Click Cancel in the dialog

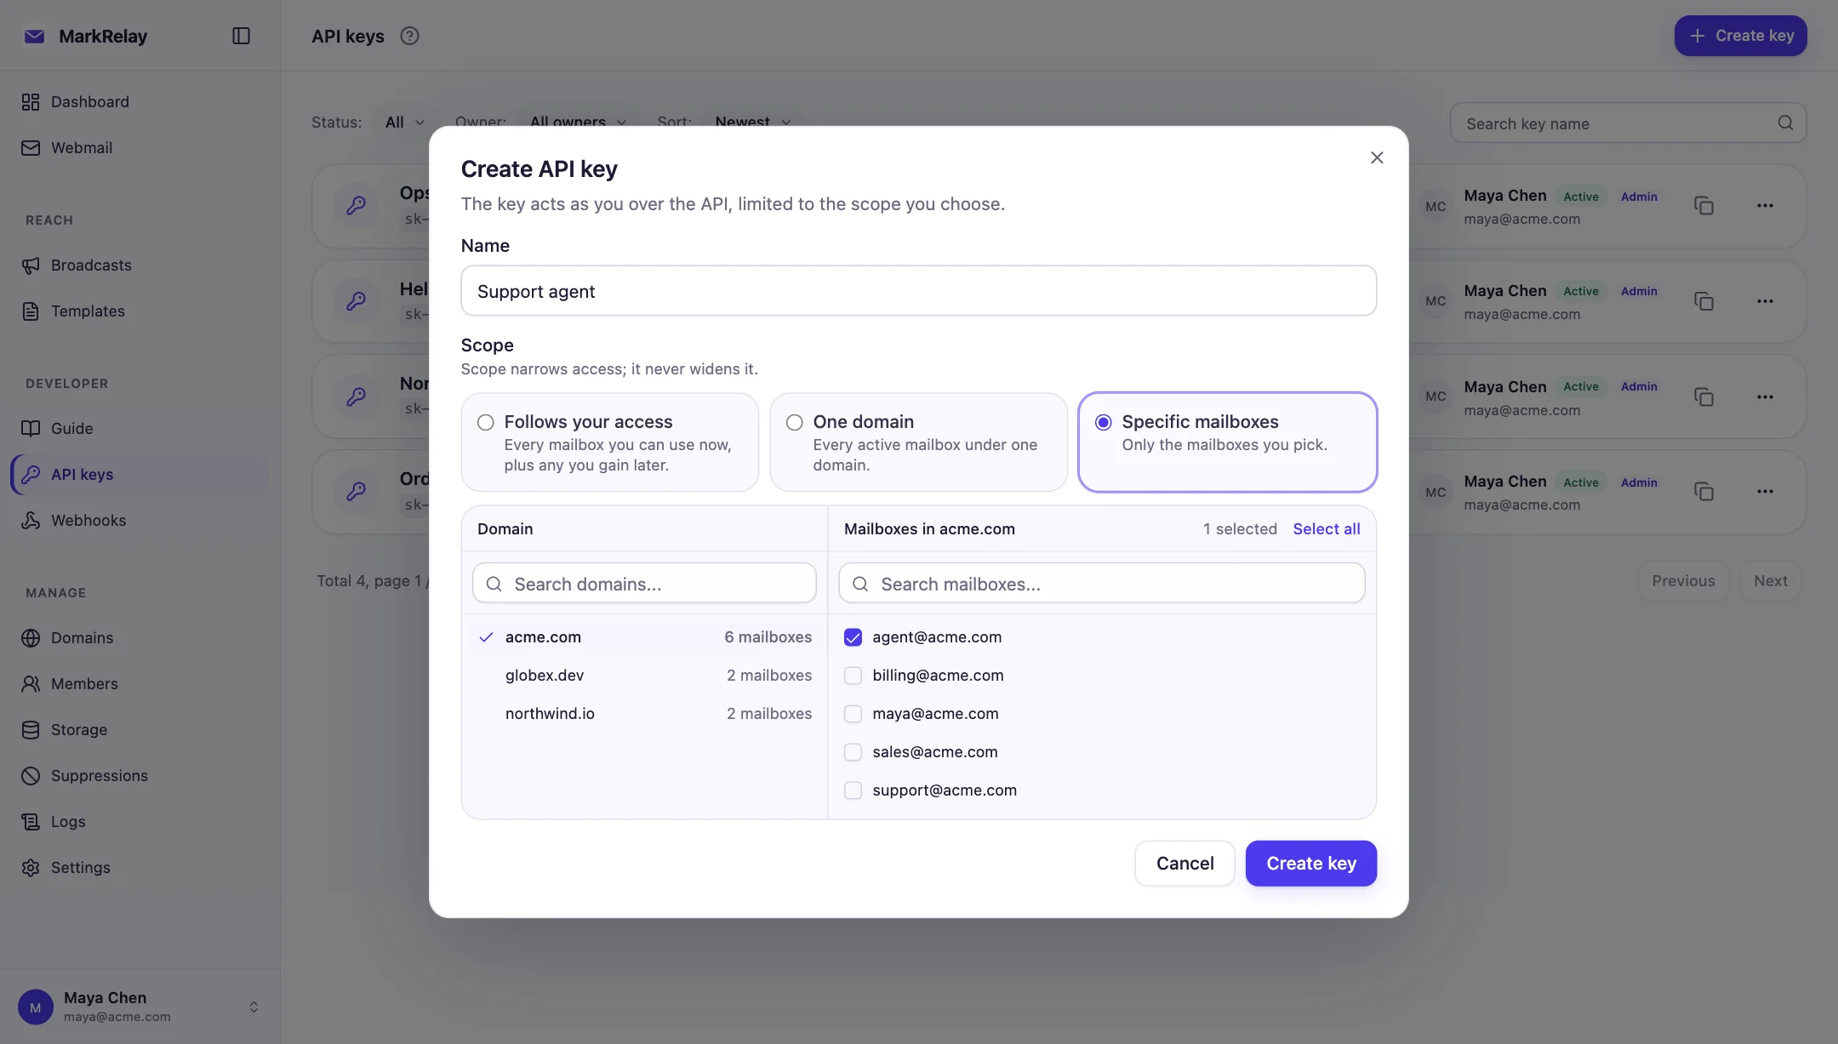(1184, 864)
